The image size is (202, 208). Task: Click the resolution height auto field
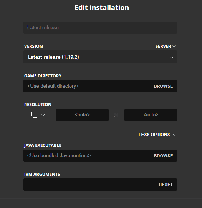pos(151,115)
